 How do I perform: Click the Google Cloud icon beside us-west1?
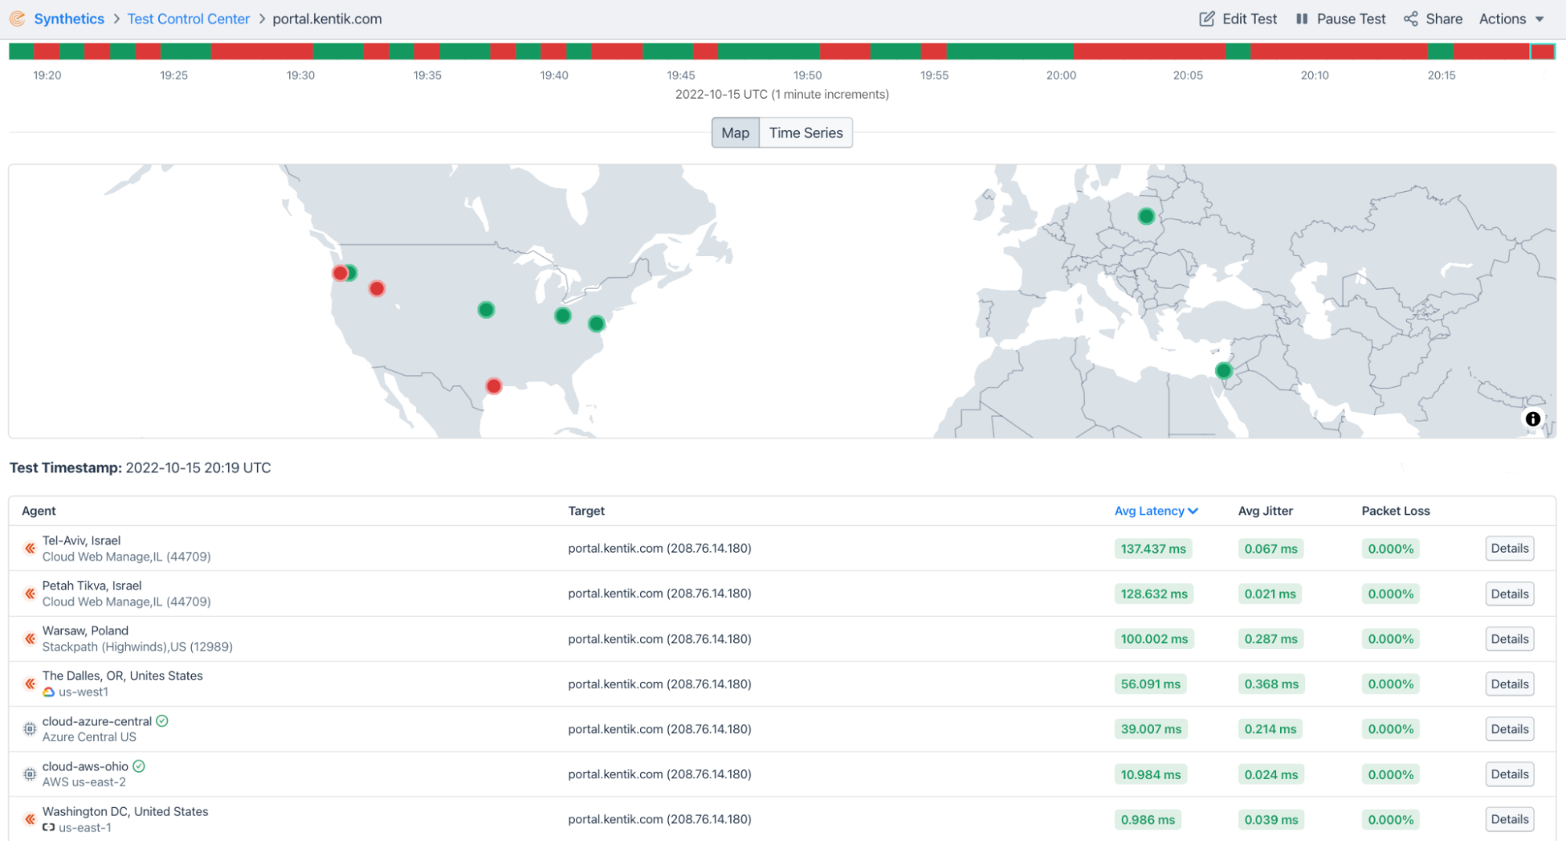point(49,692)
